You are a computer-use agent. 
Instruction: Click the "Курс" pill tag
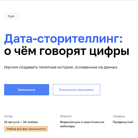click(11, 16)
